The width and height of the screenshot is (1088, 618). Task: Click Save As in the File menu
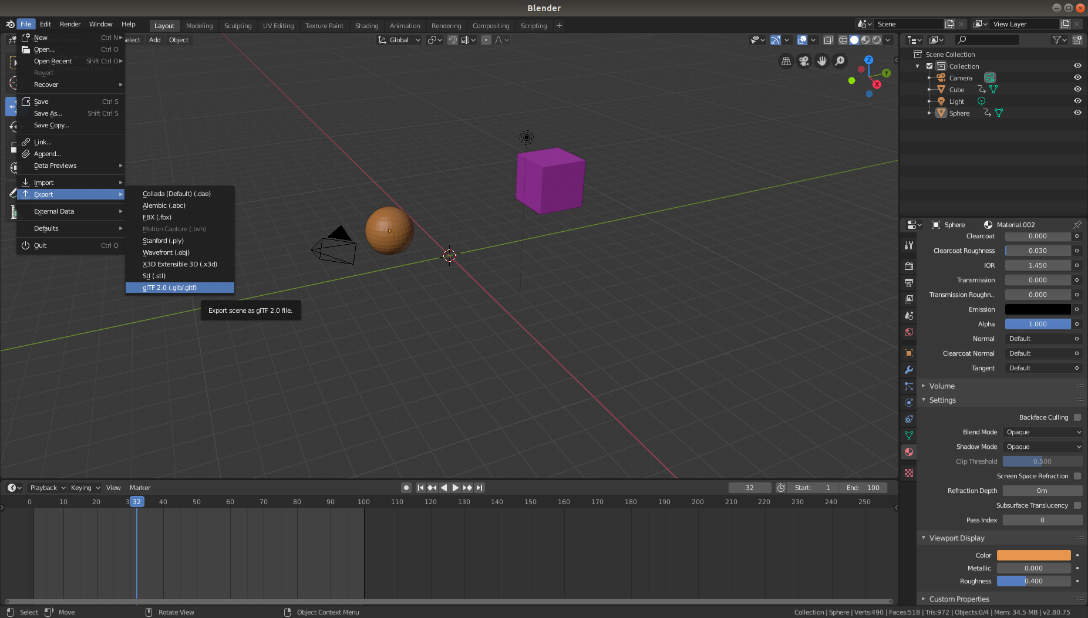(70, 113)
